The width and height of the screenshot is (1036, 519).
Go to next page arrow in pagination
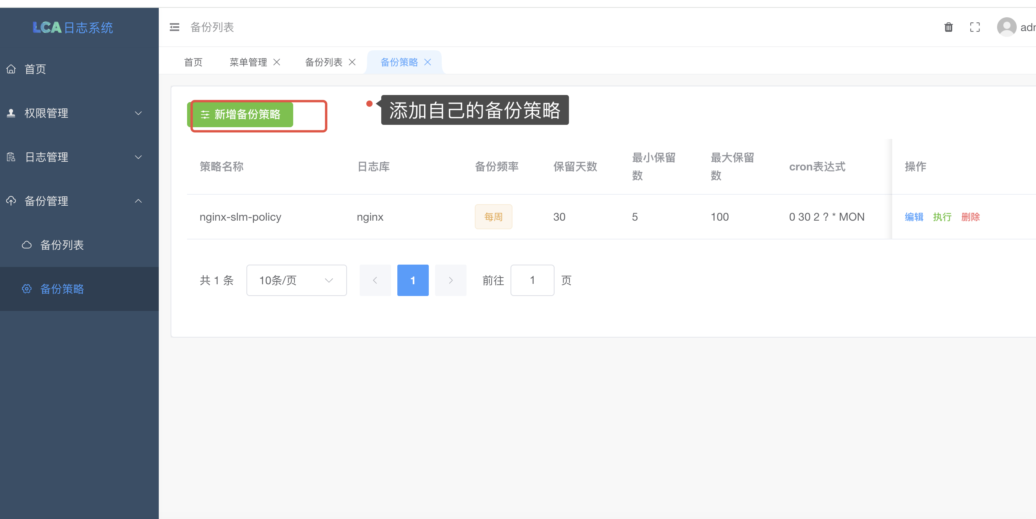[x=450, y=280]
